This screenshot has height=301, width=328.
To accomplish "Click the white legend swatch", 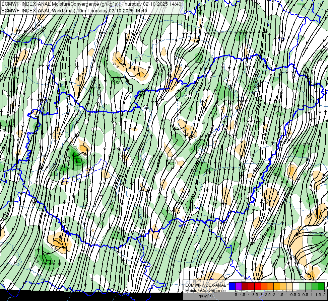I will pos(296,286).
